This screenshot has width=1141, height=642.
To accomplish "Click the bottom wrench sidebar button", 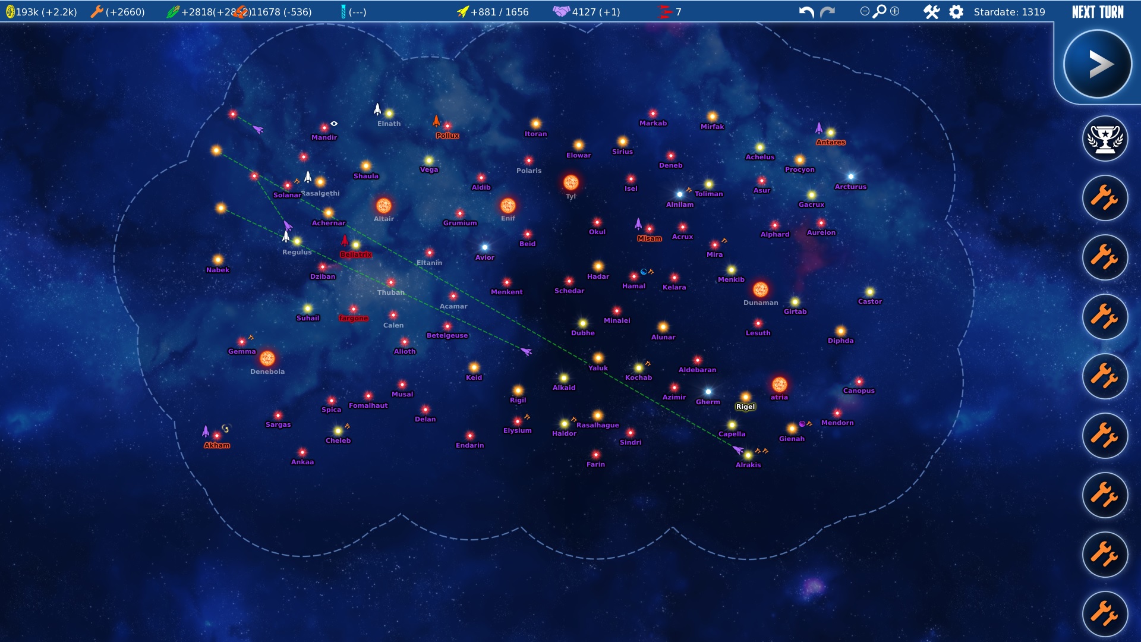I will coord(1105,613).
